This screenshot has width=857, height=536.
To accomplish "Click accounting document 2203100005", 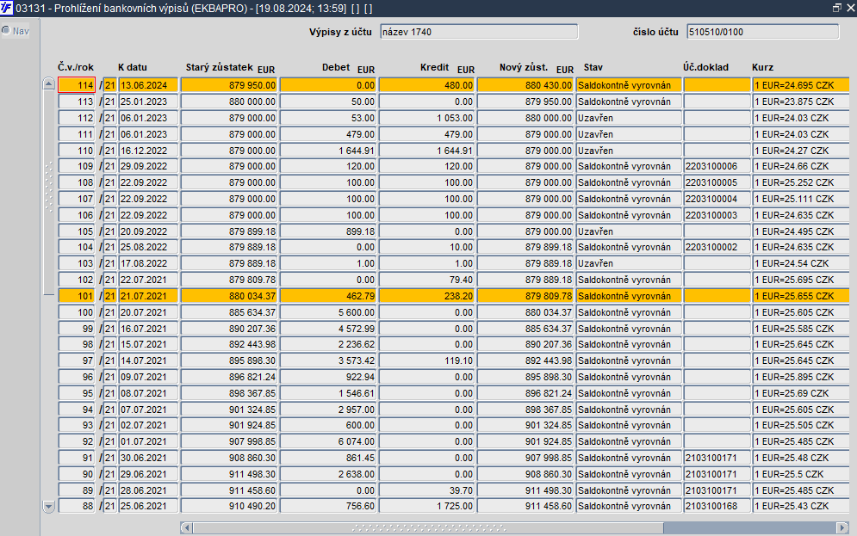I will click(x=717, y=182).
